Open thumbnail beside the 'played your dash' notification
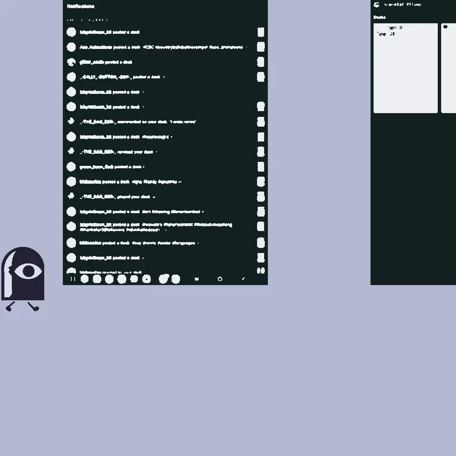This screenshot has height=456, width=456. (x=261, y=197)
